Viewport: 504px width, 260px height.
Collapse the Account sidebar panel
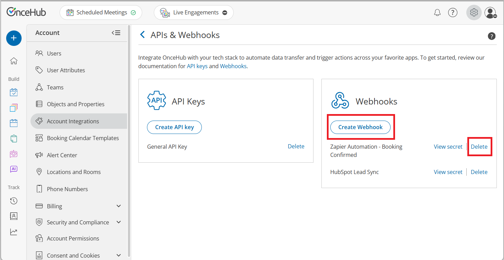[x=116, y=33]
